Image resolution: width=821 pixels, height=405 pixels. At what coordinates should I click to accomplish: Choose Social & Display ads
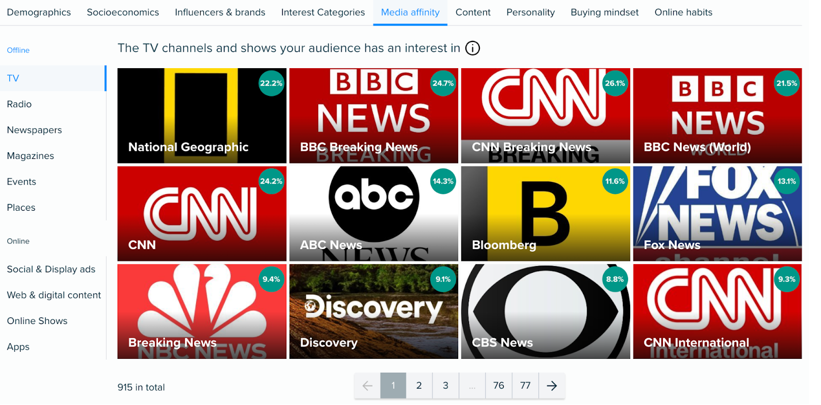[x=51, y=269]
